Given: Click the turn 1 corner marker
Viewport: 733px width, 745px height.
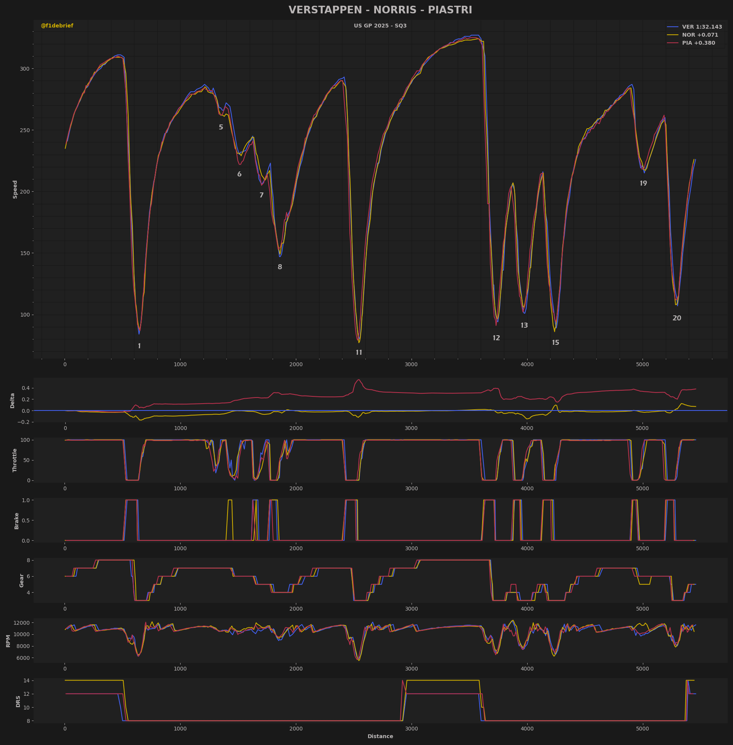Looking at the screenshot, I should tap(139, 346).
